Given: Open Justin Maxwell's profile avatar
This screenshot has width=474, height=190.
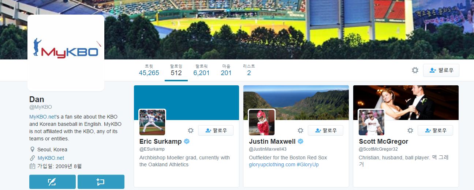Looking at the screenshot, I should point(262,122).
